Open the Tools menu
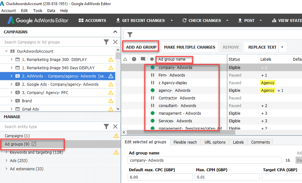The image size is (302, 183). (37, 10)
